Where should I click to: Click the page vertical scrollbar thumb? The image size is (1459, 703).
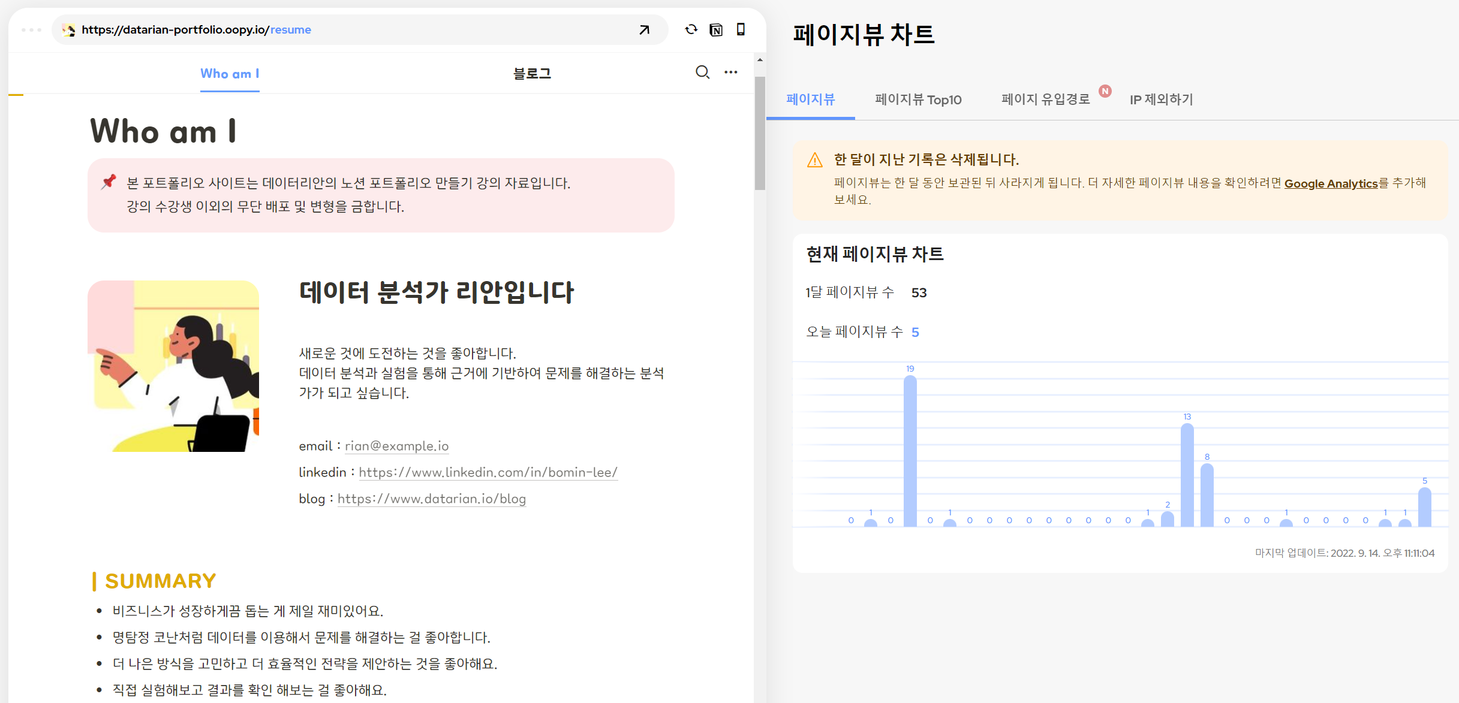(760, 133)
